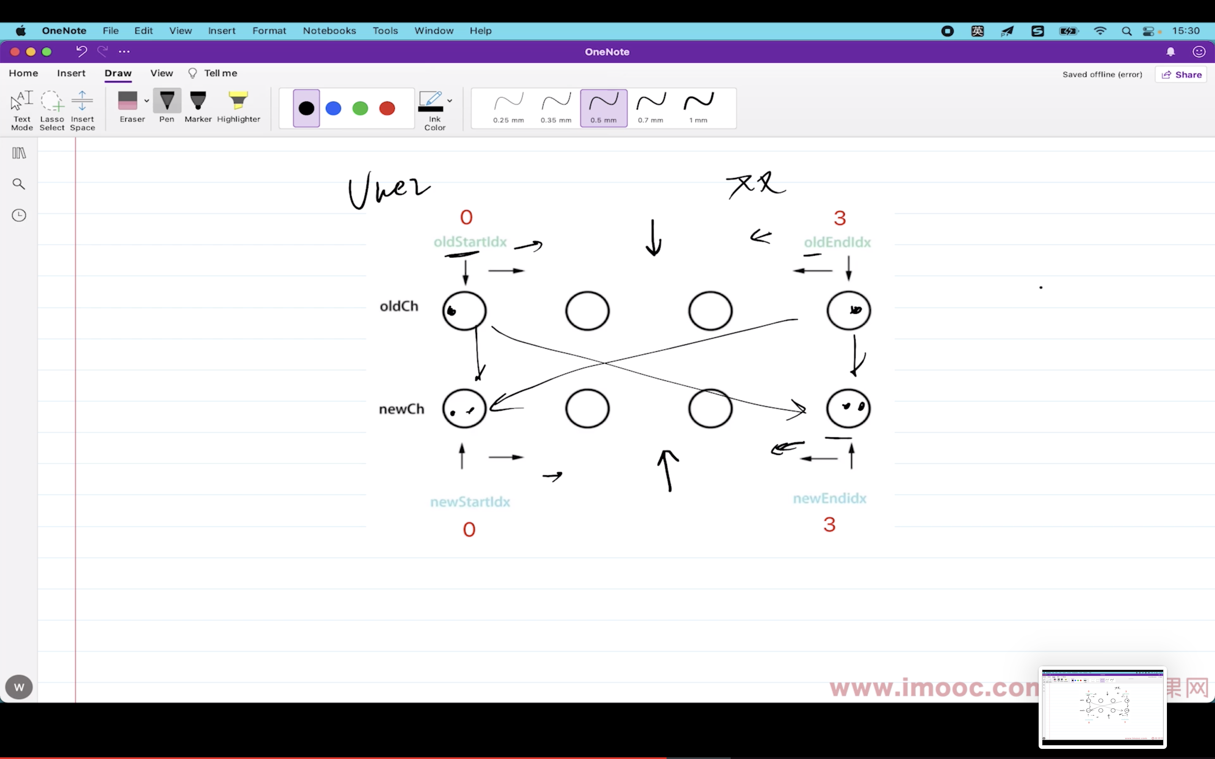This screenshot has width=1215, height=759.
Task: Click the Tell me search box
Action: coord(220,73)
